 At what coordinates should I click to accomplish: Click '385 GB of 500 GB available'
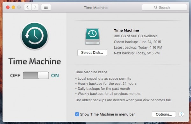coord(136,36)
